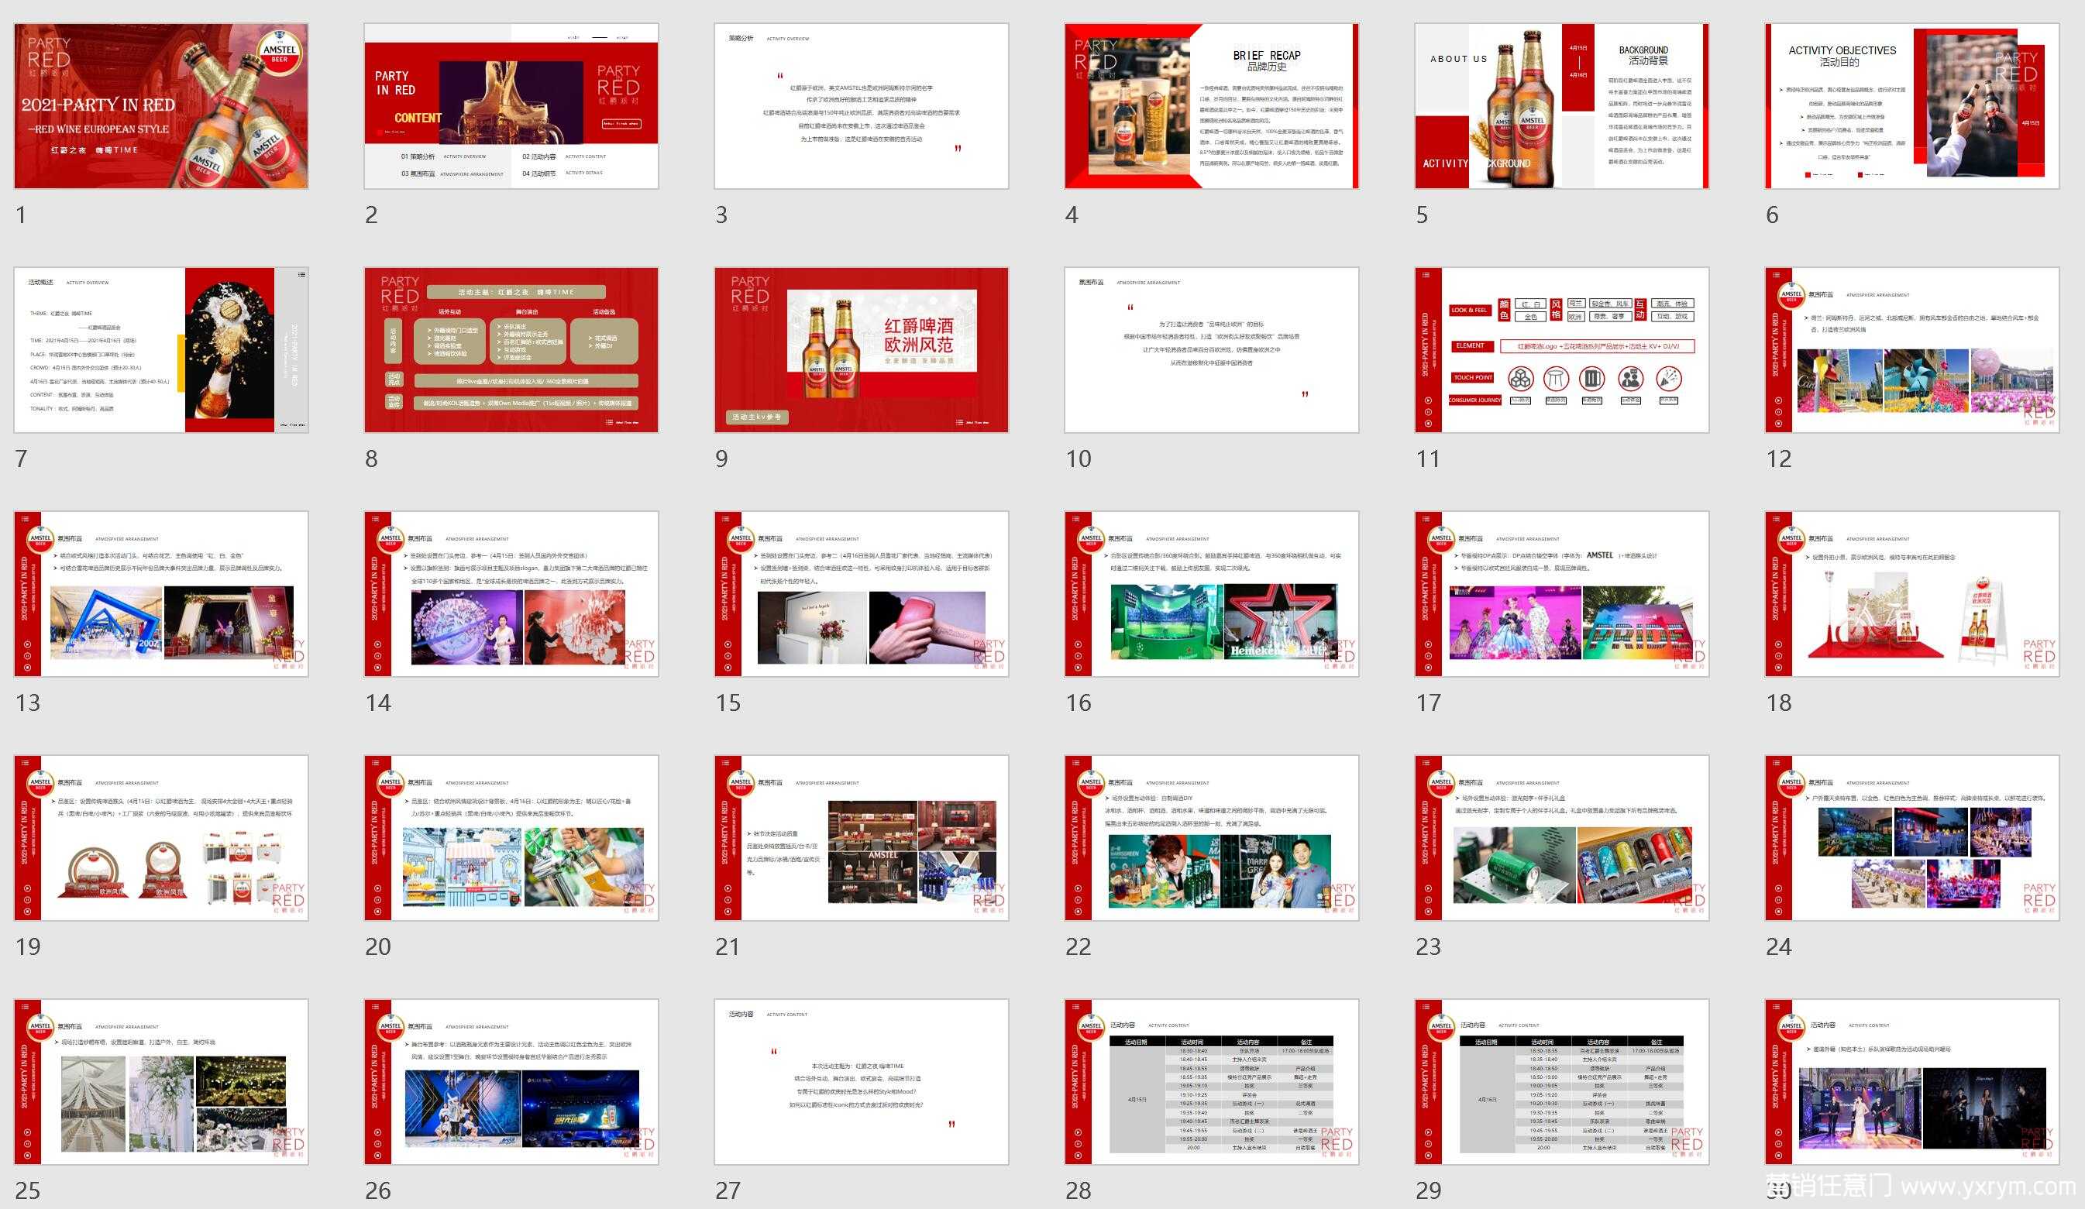Click slide number 16 label
This screenshot has width=2085, height=1209.
coord(1078,703)
